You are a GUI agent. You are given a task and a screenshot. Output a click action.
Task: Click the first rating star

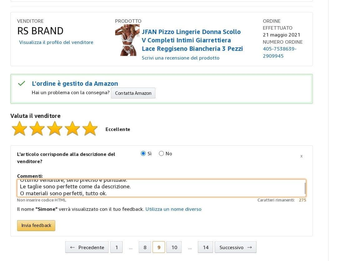click(x=19, y=129)
